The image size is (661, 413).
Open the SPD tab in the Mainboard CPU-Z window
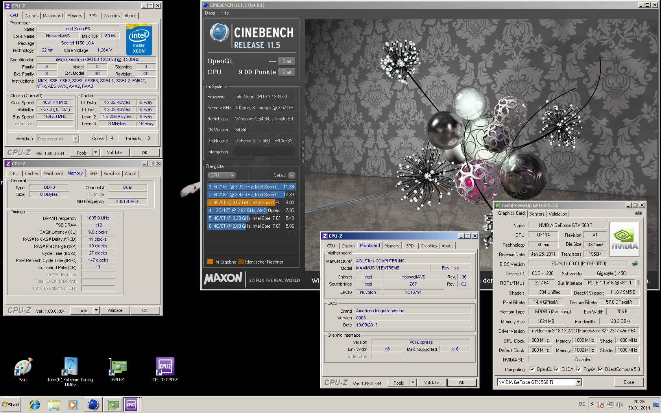pyautogui.click(x=410, y=246)
